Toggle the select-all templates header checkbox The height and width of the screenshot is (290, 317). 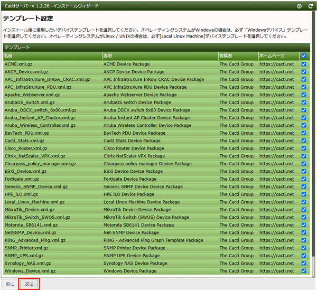click(x=304, y=56)
